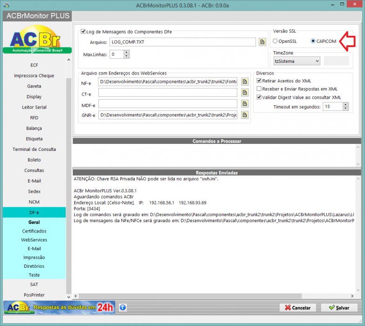365x326 pixels.
Task: Select Gaveta in the sidebar
Action: (34, 86)
